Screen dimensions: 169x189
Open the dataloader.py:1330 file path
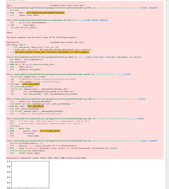pos(49,99)
